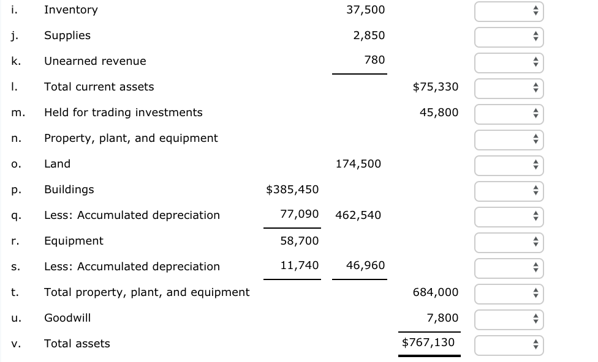598x362 pixels.
Task: Open the dropdown next to Total current assets
Action: tap(508, 89)
